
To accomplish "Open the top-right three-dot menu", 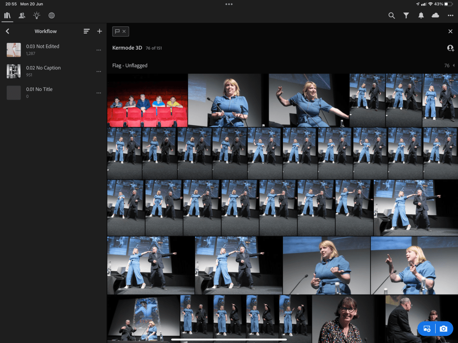I will 450,16.
